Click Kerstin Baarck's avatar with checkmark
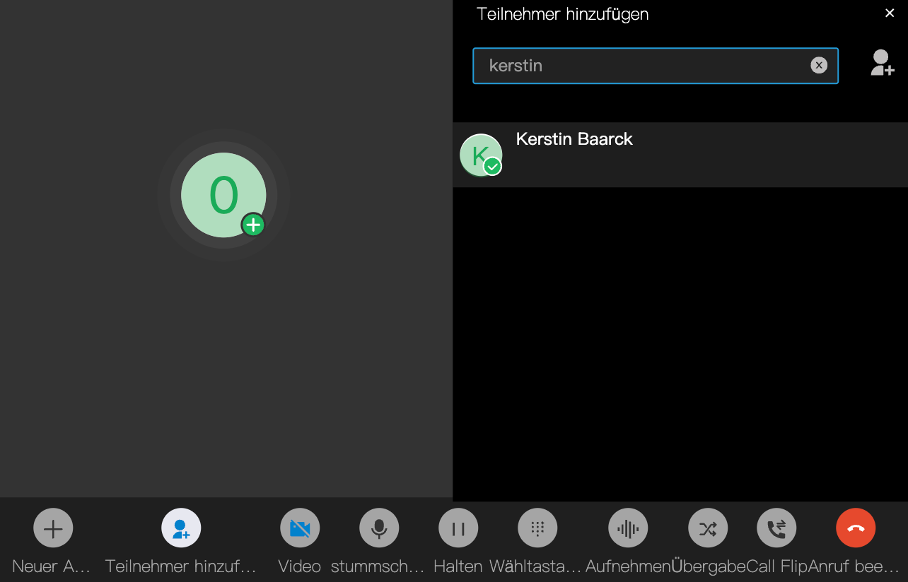This screenshot has width=908, height=582. [x=481, y=155]
